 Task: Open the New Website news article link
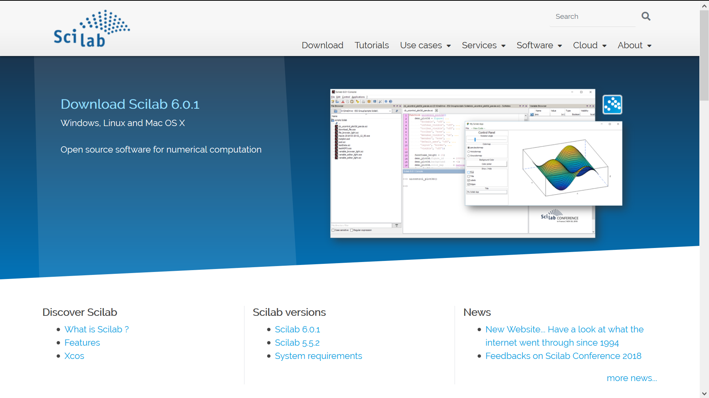[x=564, y=336]
